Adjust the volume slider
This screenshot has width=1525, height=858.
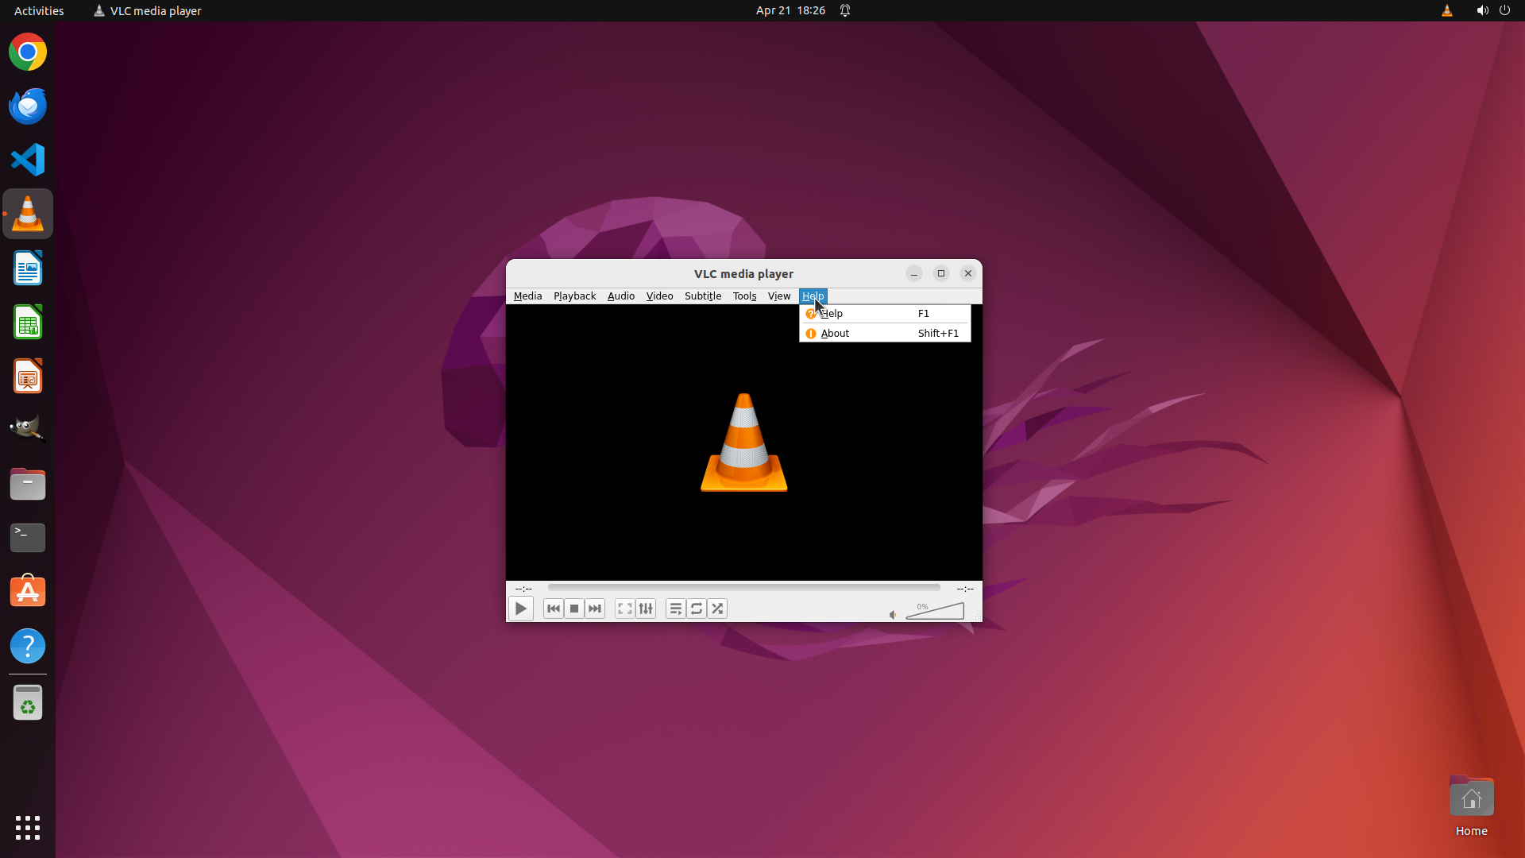click(x=936, y=612)
